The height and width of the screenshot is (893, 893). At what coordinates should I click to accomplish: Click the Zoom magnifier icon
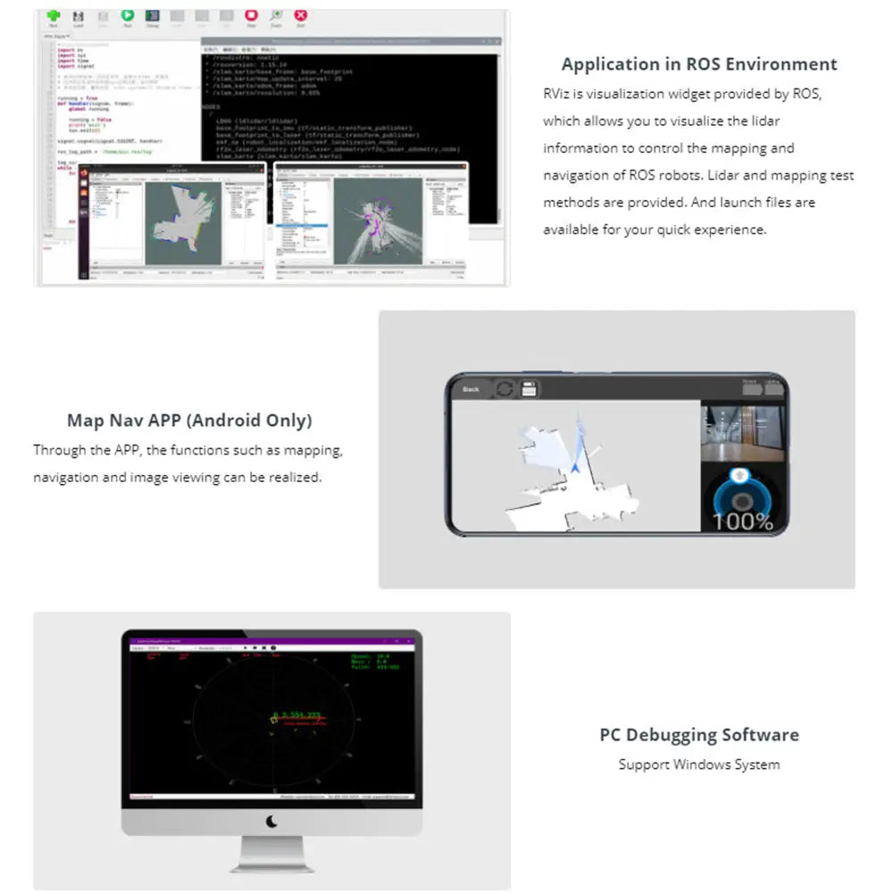[x=276, y=16]
